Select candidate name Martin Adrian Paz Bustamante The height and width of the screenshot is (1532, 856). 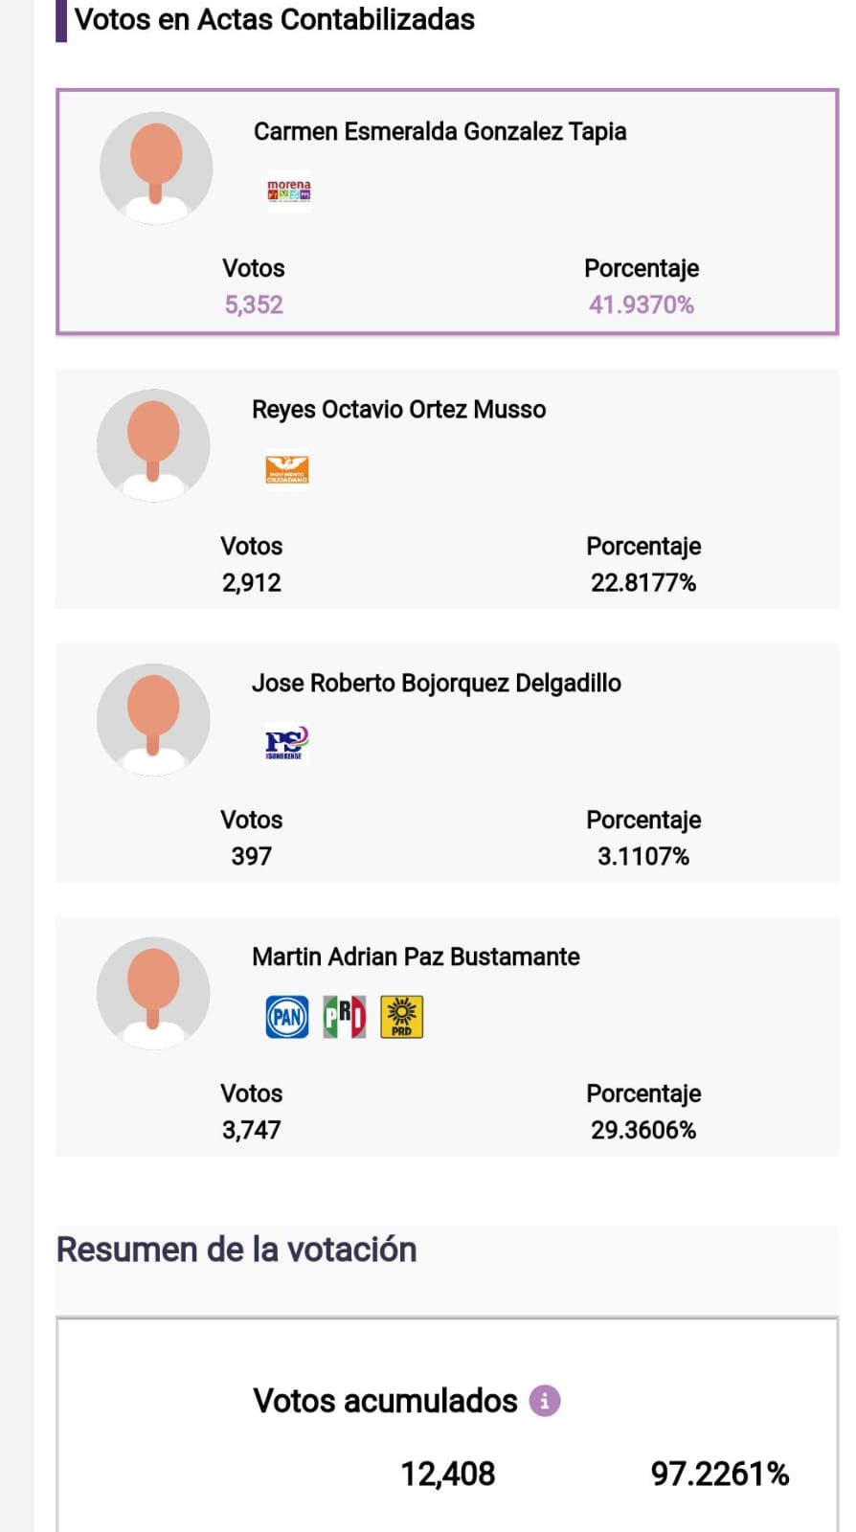(416, 957)
